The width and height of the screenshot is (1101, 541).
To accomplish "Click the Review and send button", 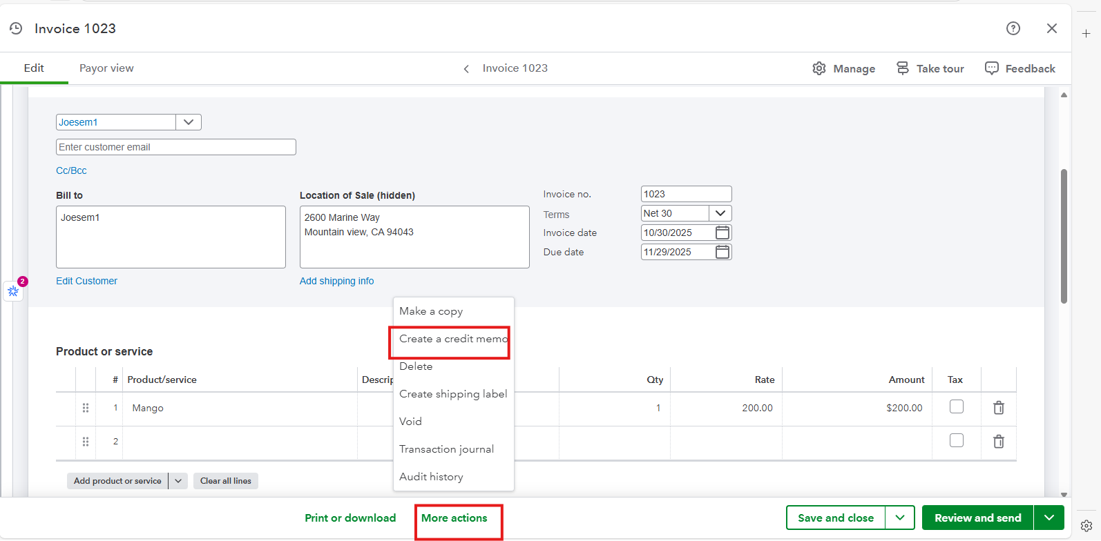I will pos(977,518).
